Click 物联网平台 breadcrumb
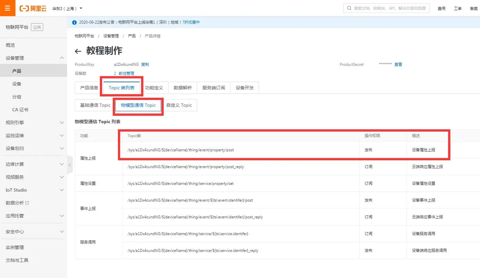The height and width of the screenshot is (278, 480). click(84, 36)
